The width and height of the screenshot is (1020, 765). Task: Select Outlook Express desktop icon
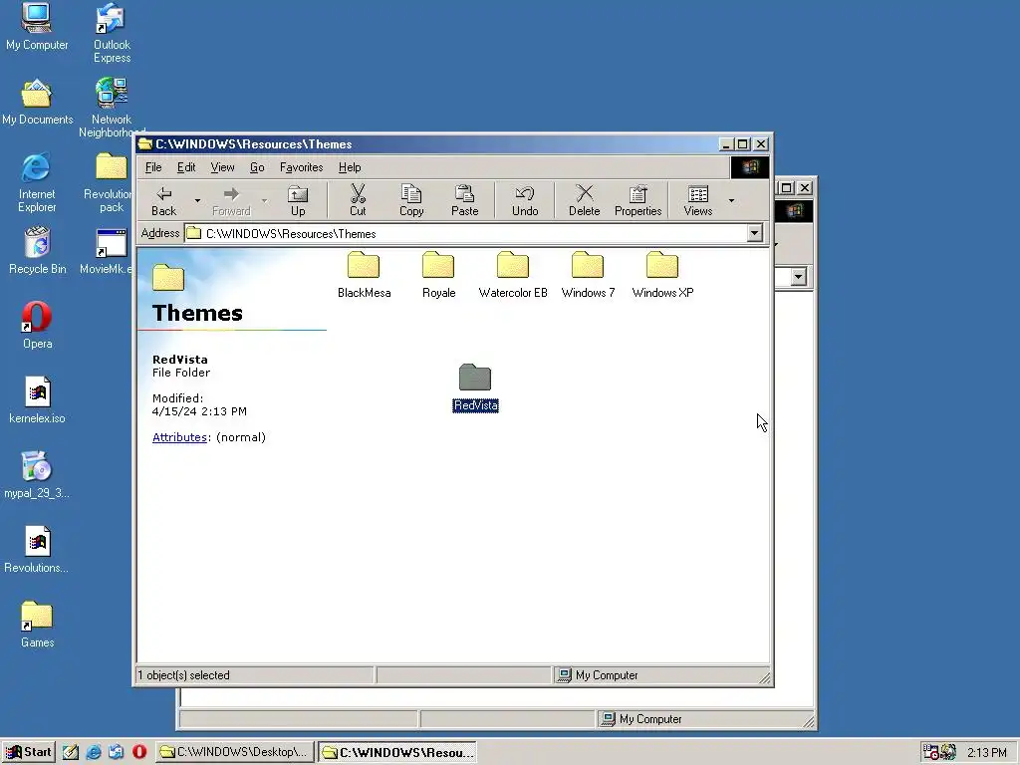coord(112,33)
